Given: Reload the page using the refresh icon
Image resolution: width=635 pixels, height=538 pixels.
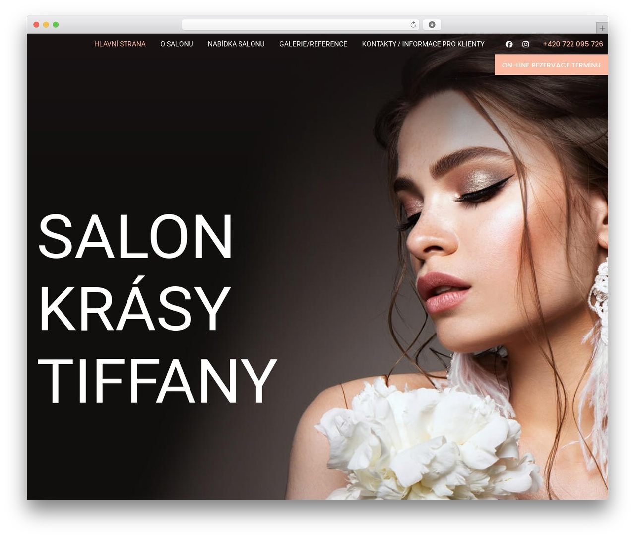Looking at the screenshot, I should [413, 25].
